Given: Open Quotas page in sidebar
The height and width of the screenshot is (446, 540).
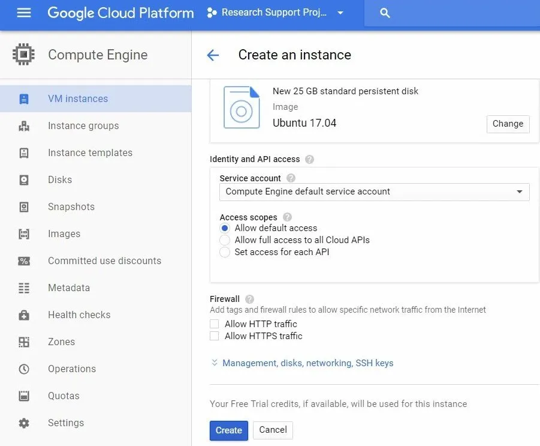Looking at the screenshot, I should (95, 396).
